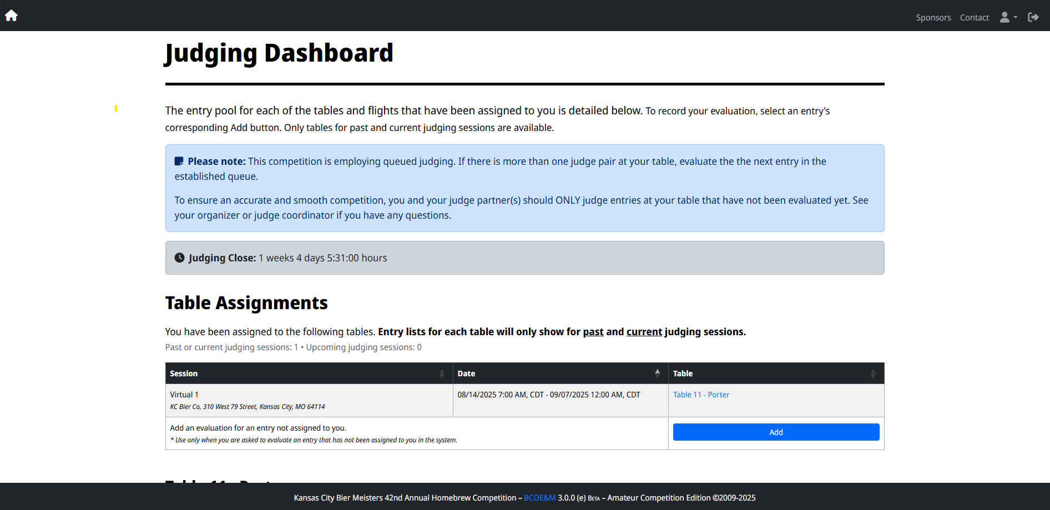This screenshot has width=1050, height=510.
Task: Open the user account icon menu
Action: tap(1004, 17)
